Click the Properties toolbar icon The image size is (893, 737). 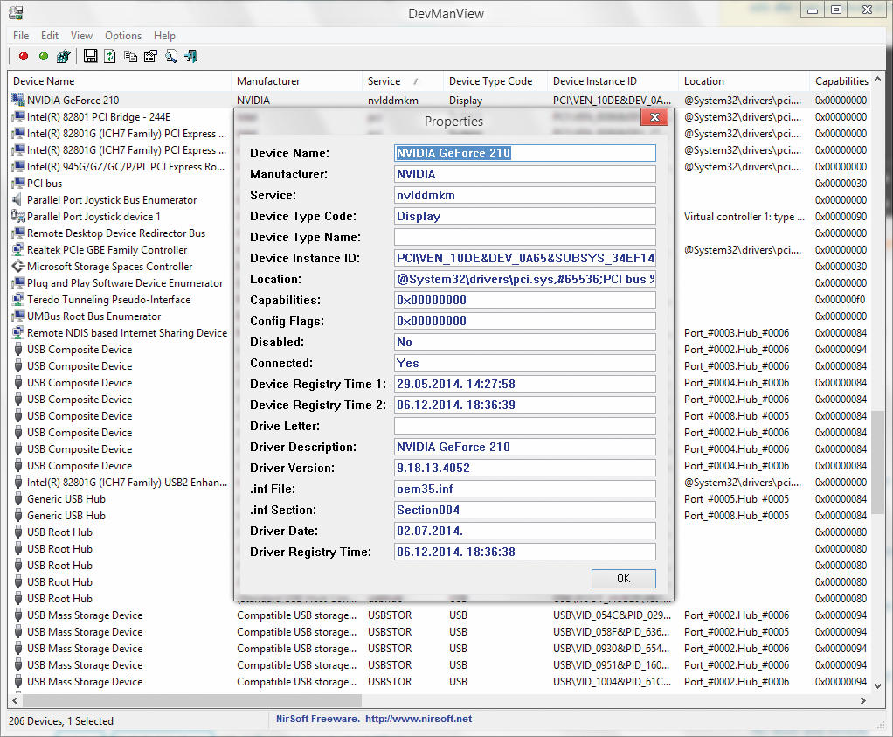[150, 56]
